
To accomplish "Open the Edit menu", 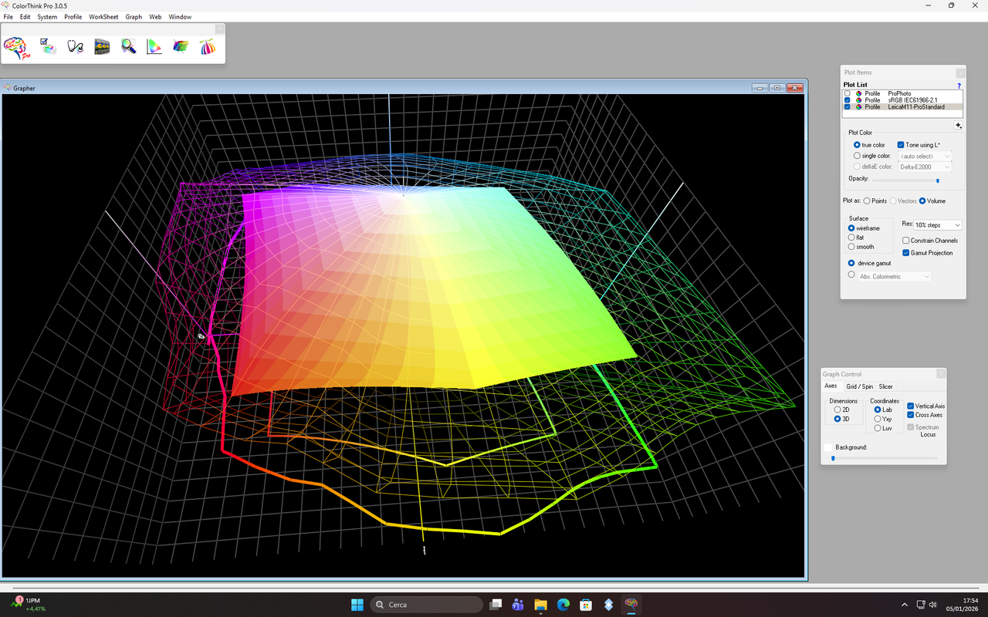I will [25, 16].
